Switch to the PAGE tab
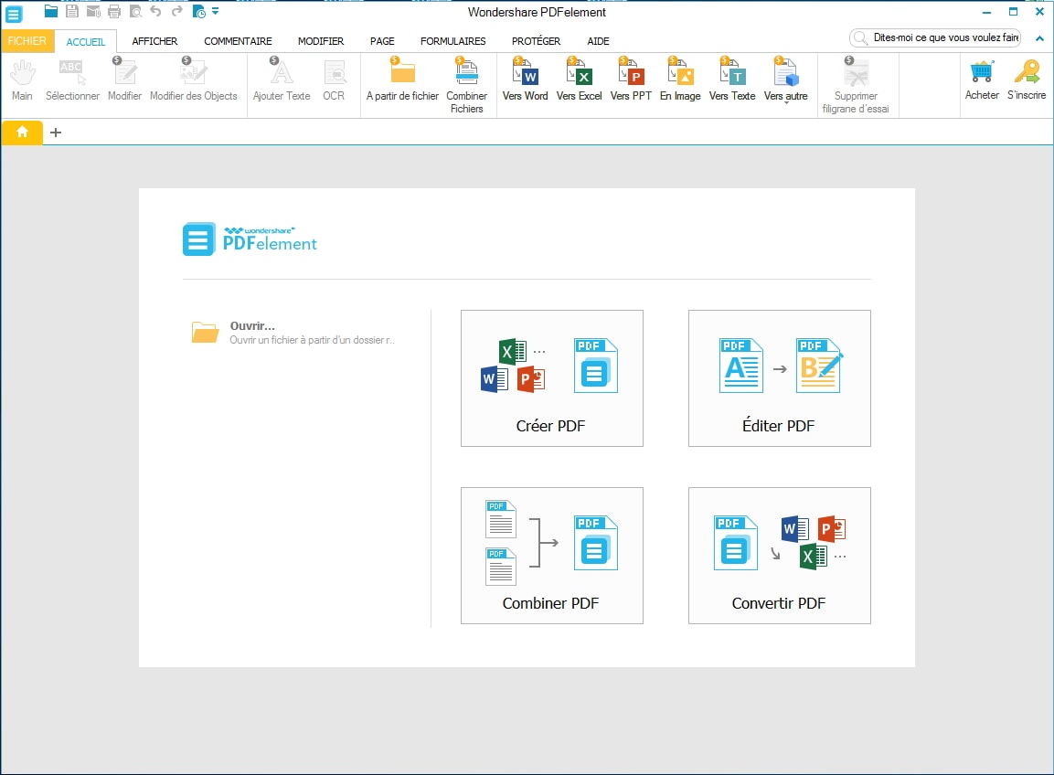 (382, 41)
